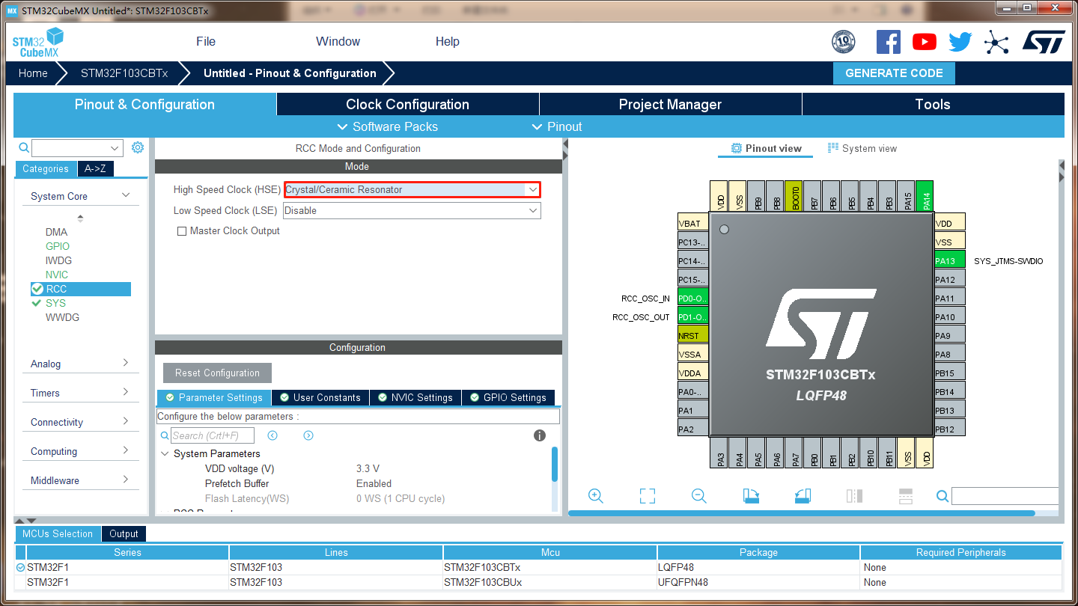Rotate the chip clockwise
Image resolution: width=1078 pixels, height=606 pixels.
[751, 496]
